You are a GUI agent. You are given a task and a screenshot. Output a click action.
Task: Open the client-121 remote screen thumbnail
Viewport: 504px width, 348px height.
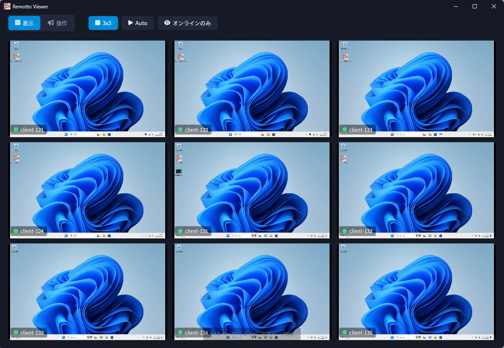coord(88,89)
